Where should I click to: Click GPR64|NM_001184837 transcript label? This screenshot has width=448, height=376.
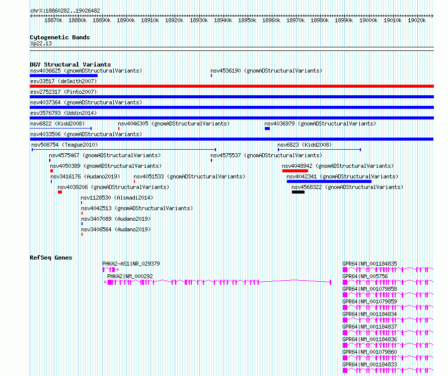[369, 327]
